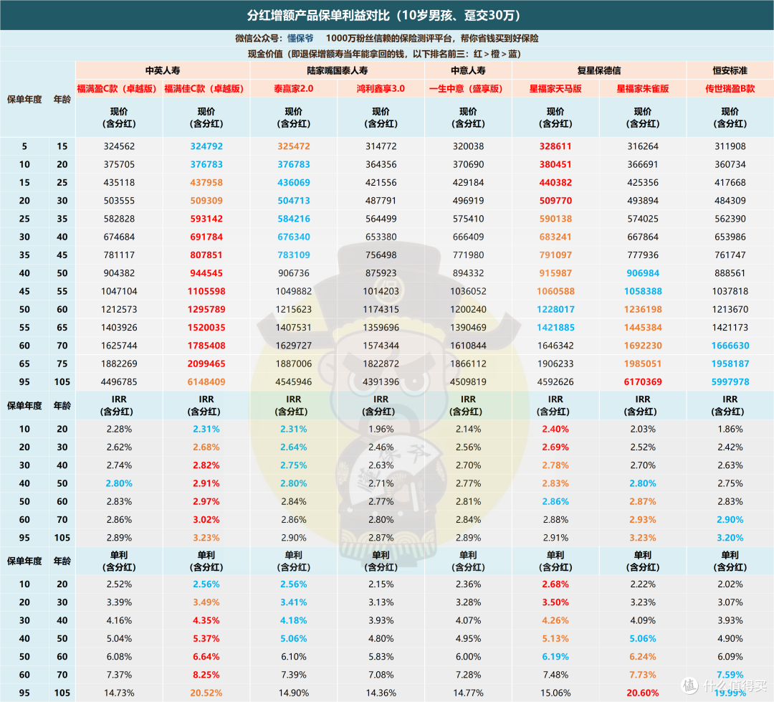774x702 pixels.
Task: Click the red IRR value 3.02%
Action: [x=206, y=520]
